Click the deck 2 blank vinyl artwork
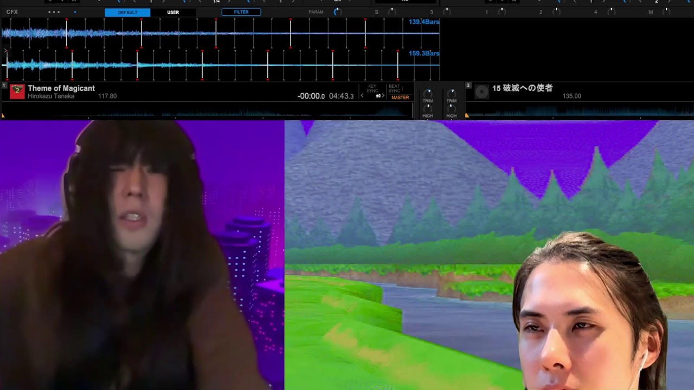Screen dimensions: 694x390 pyautogui.click(x=481, y=92)
